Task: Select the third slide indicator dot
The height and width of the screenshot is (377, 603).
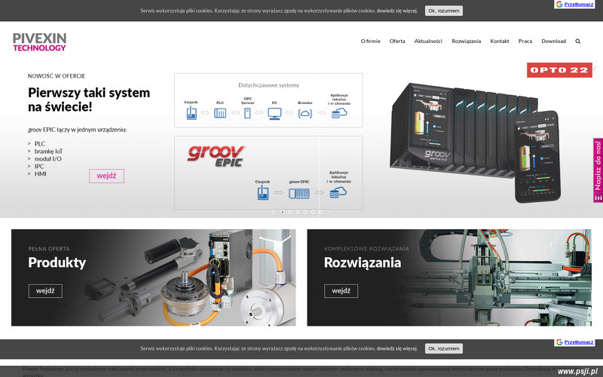Action: 298,213
